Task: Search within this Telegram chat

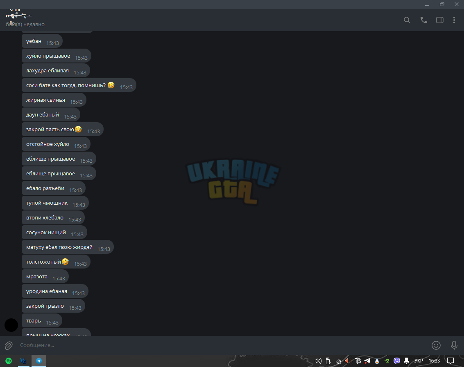Action: pyautogui.click(x=407, y=20)
